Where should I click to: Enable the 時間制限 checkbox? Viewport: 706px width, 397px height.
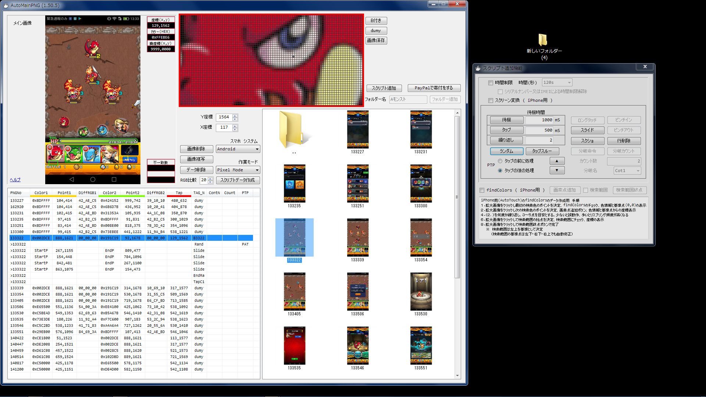(x=491, y=83)
